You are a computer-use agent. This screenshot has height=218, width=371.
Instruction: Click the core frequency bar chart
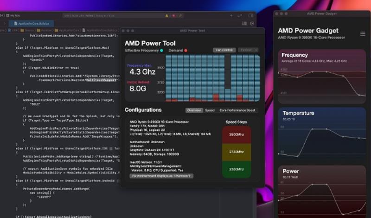click(x=213, y=78)
